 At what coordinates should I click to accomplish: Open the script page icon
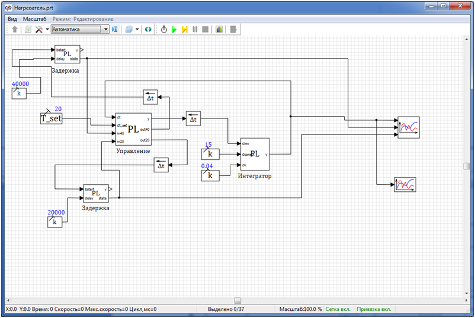click(28, 30)
